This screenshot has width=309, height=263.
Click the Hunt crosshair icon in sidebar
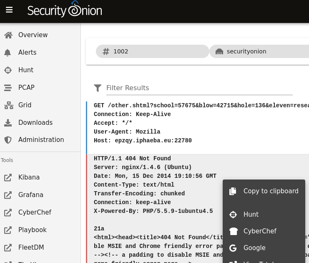[x=8, y=70]
